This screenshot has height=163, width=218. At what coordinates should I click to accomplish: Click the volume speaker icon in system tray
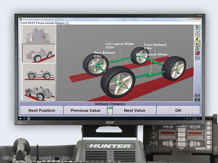pyautogui.click(x=190, y=118)
